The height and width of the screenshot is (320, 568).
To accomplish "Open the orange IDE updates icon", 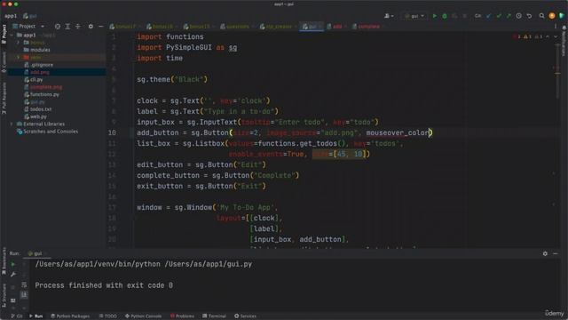I will tap(552, 16).
